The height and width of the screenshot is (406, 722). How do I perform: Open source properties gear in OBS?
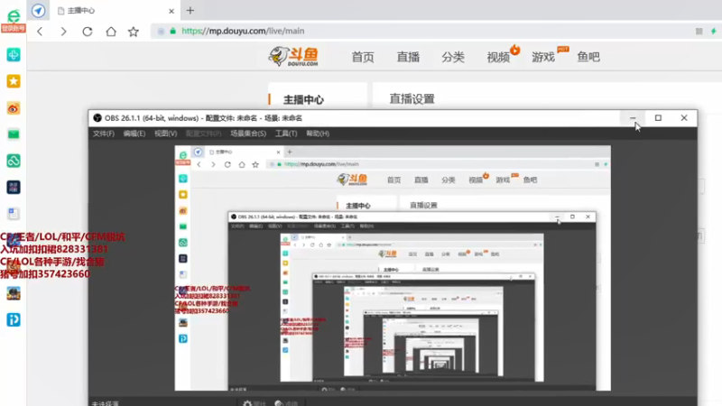(255, 403)
